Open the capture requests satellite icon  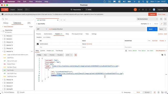click(x=139, y=10)
